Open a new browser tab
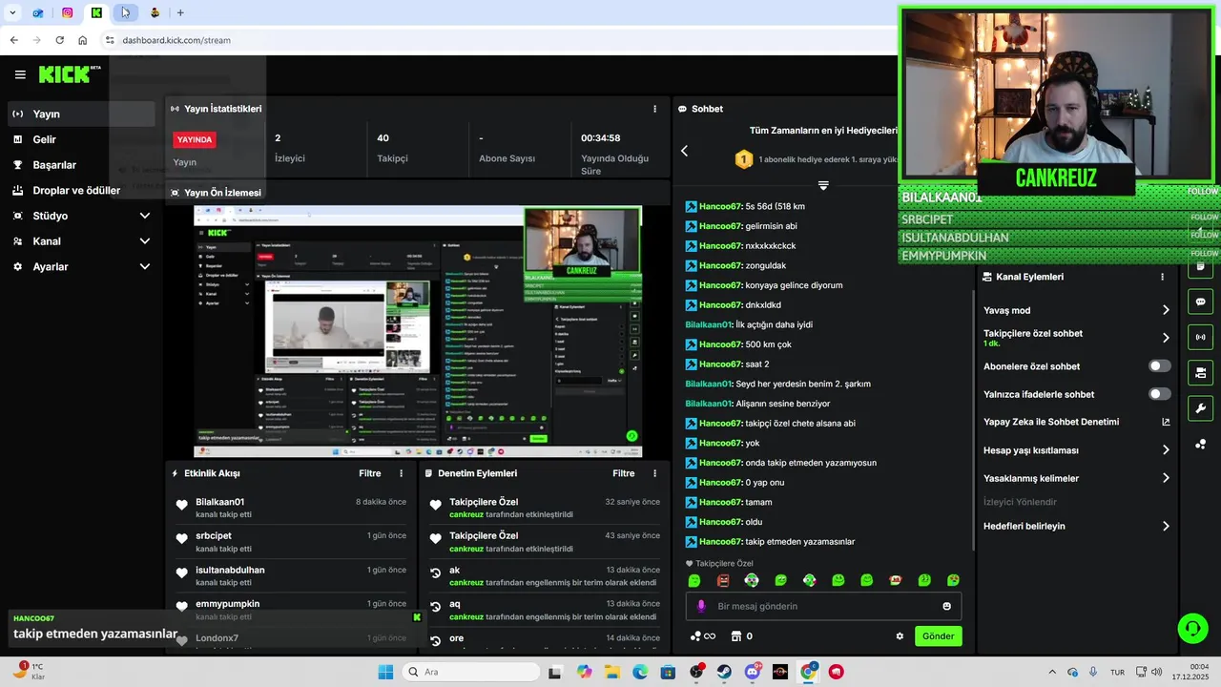1221x687 pixels. pyautogui.click(x=180, y=12)
